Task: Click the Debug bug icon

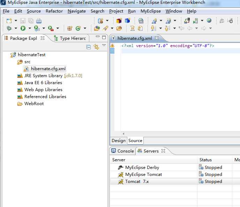Action: pyautogui.click(x=9, y=28)
